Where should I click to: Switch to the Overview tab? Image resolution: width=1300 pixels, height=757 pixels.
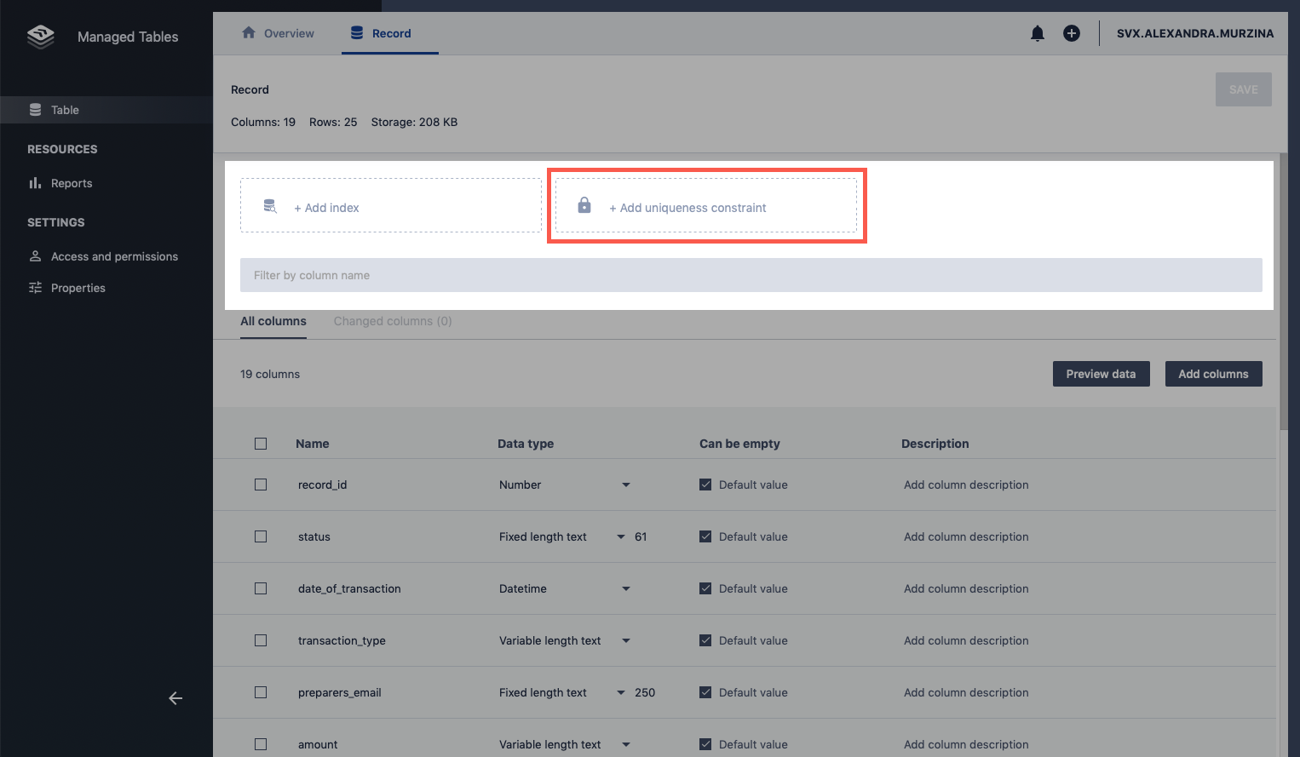(x=279, y=33)
